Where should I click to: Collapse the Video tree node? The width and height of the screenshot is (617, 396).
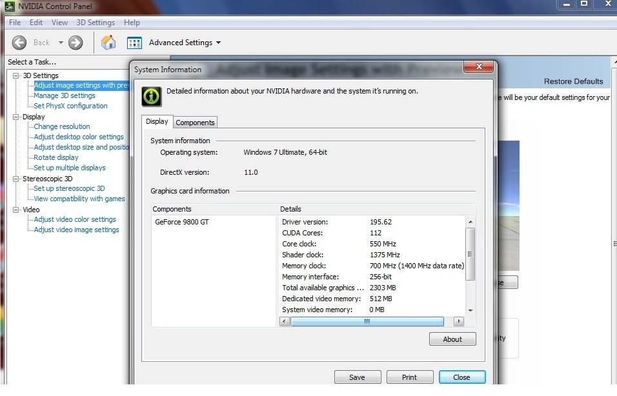[x=15, y=210]
